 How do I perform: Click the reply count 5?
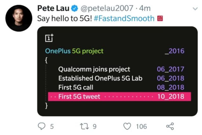click(x=52, y=127)
